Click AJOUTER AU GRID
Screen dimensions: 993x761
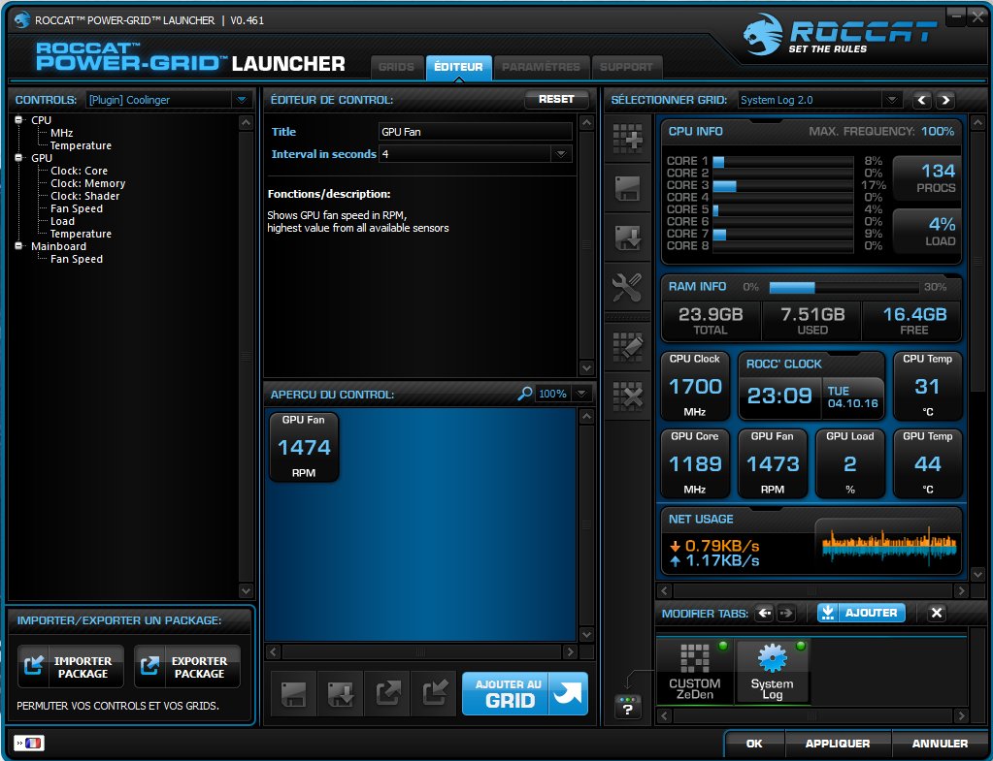point(524,693)
